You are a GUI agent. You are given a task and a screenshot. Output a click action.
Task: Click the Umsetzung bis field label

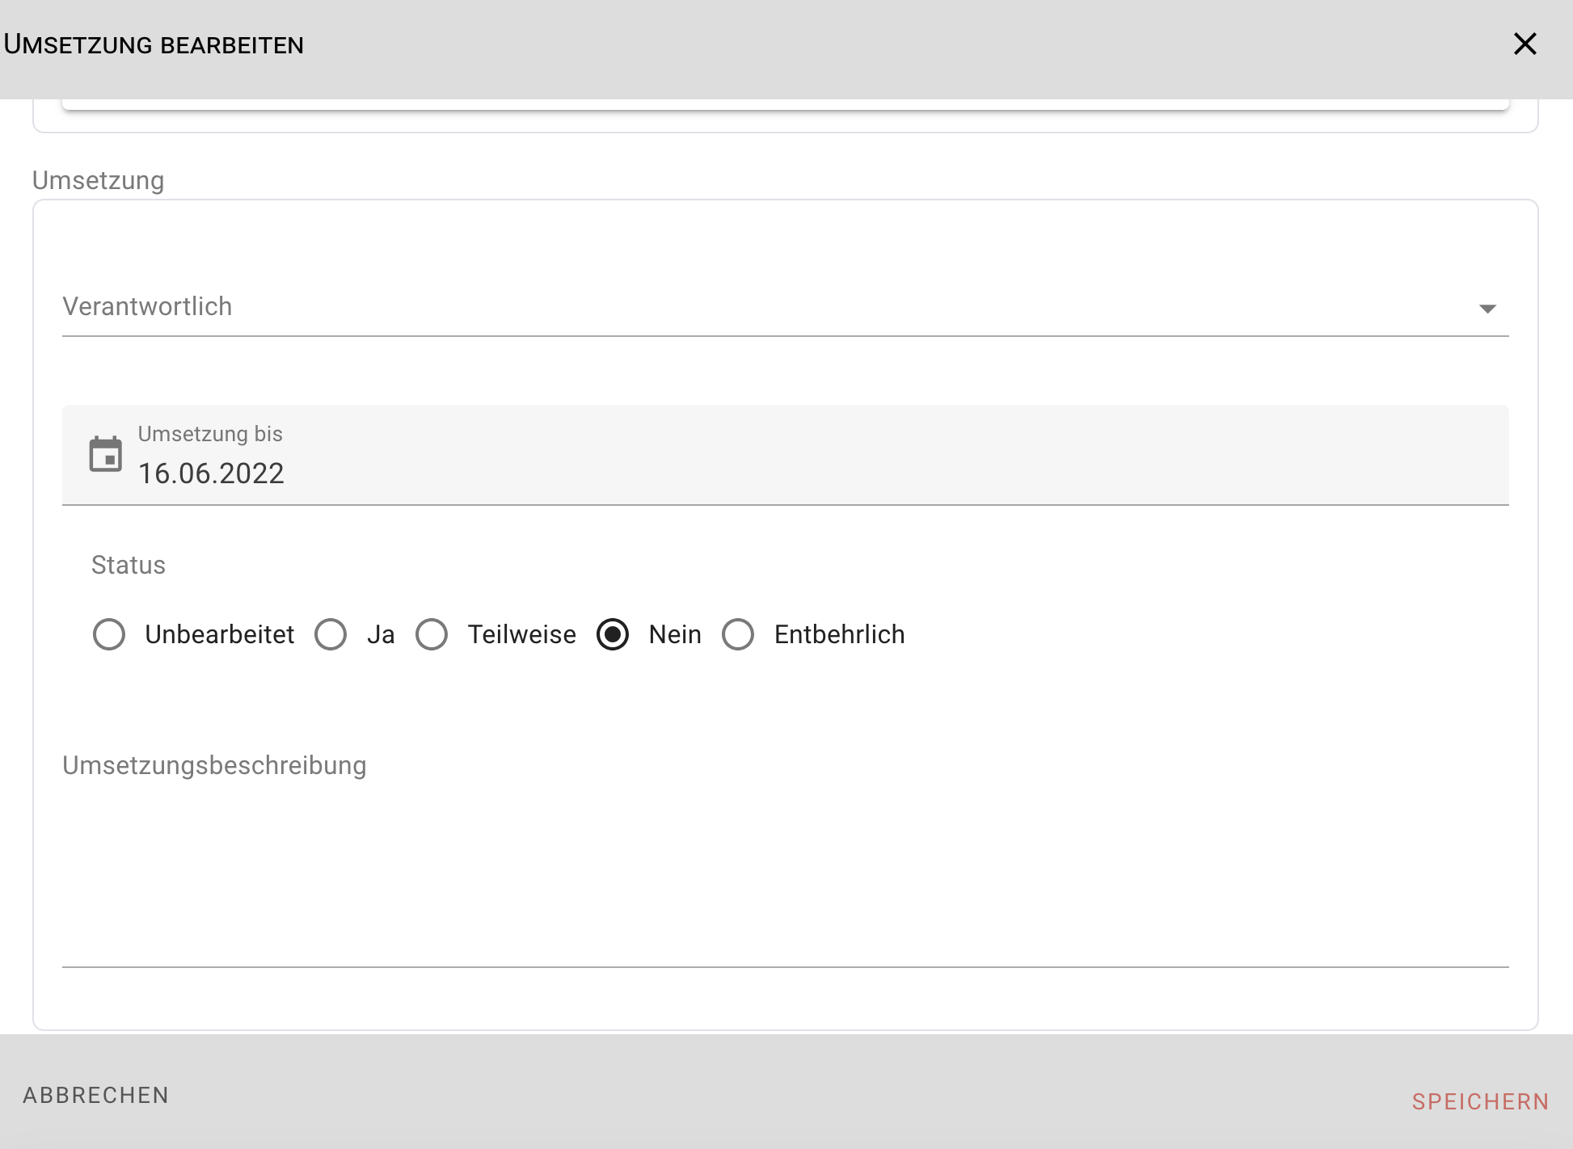(x=210, y=434)
